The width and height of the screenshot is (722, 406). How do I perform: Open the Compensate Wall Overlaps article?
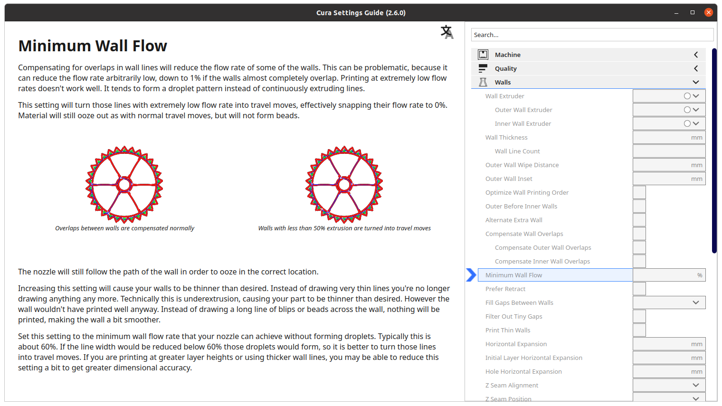point(524,234)
